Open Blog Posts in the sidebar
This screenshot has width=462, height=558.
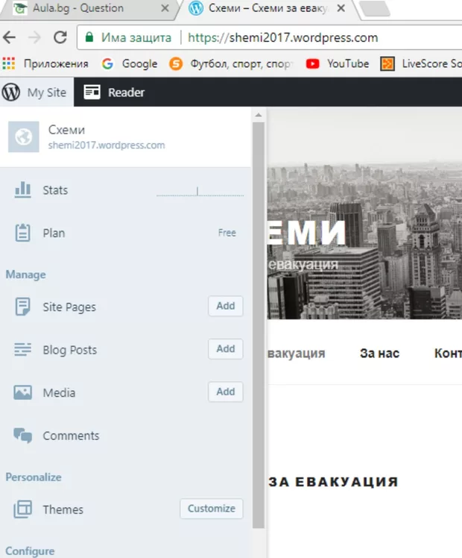tap(69, 350)
